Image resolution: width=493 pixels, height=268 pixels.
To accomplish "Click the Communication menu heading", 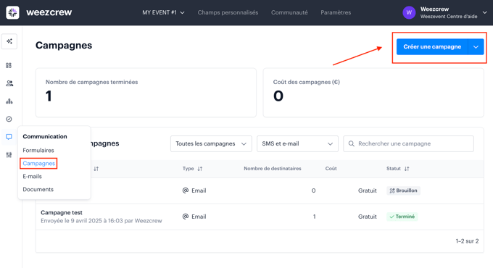I will pyautogui.click(x=45, y=136).
